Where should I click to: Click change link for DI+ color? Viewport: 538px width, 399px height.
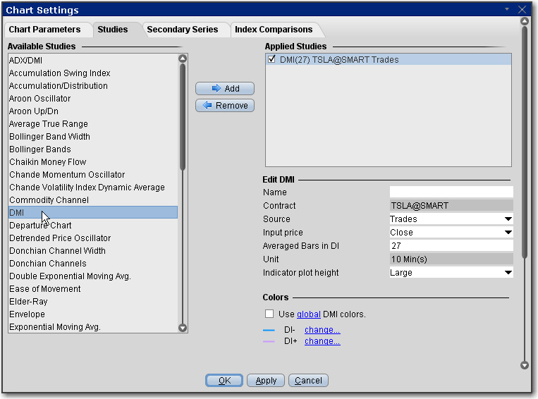click(x=322, y=341)
